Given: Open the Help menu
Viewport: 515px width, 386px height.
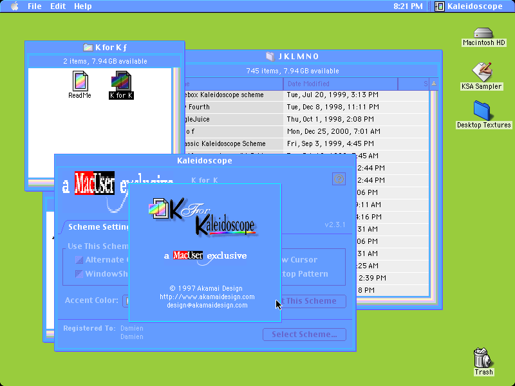Looking at the screenshot, I should click(x=83, y=6).
